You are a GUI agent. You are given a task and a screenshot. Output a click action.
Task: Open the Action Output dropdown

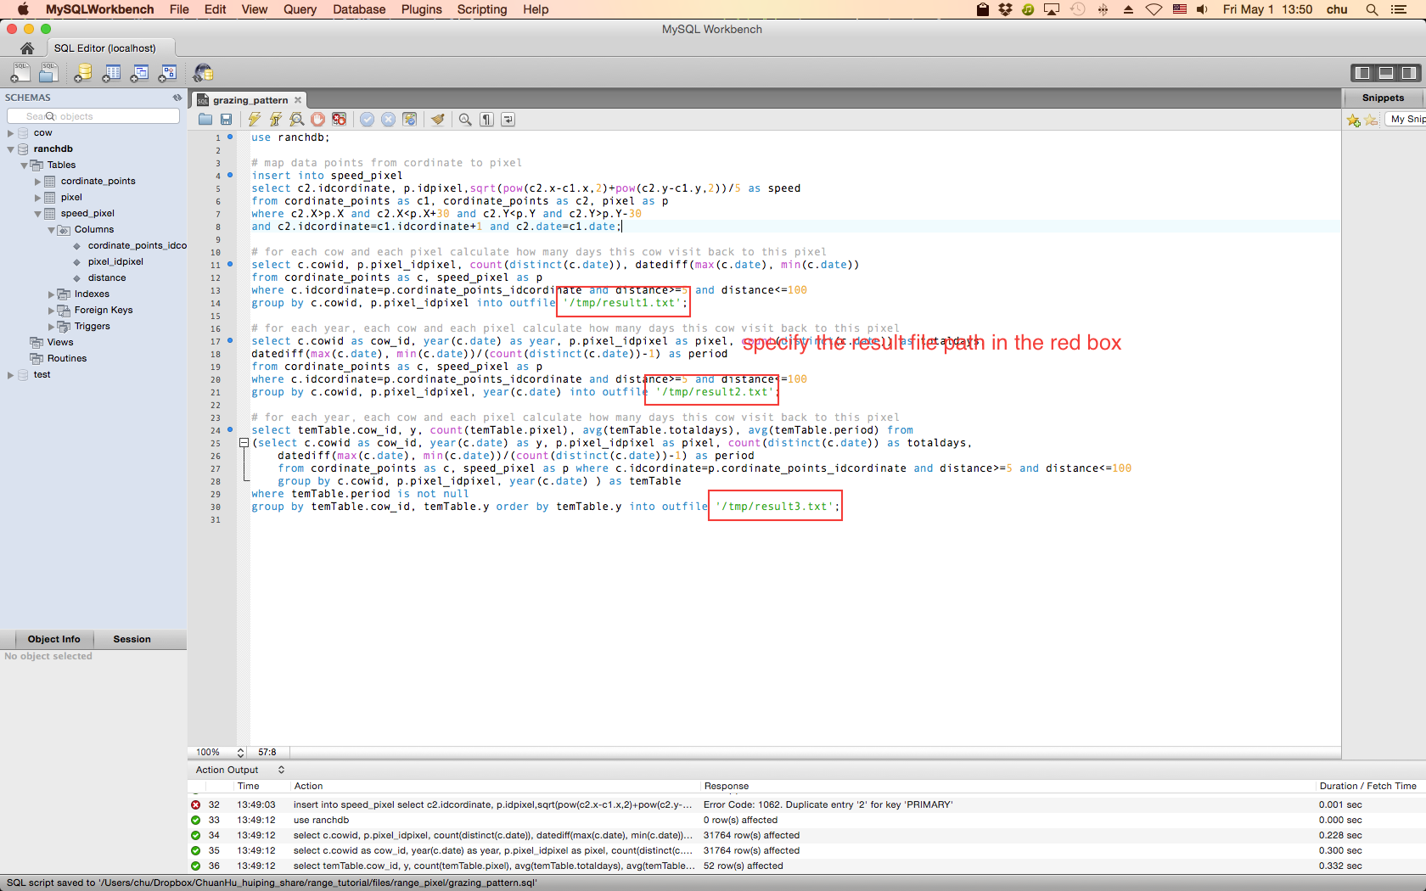[x=241, y=770]
